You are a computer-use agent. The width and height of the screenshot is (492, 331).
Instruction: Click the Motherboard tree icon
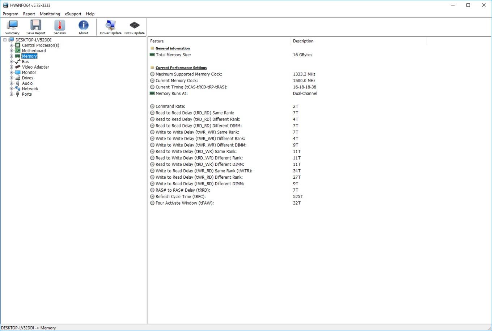[18, 51]
